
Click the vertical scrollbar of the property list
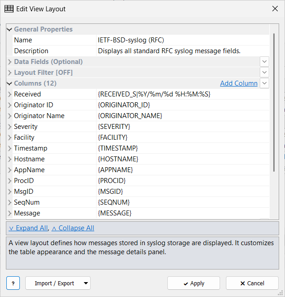click(x=274, y=102)
